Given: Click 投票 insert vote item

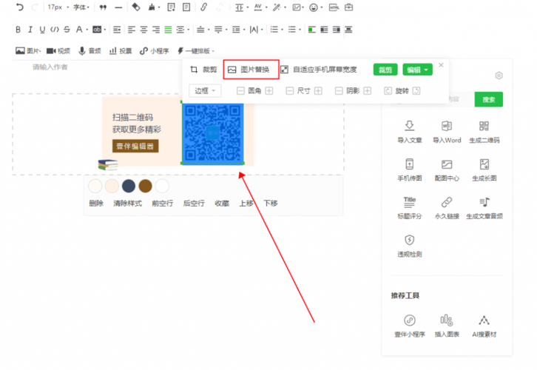Looking at the screenshot, I should click(121, 51).
